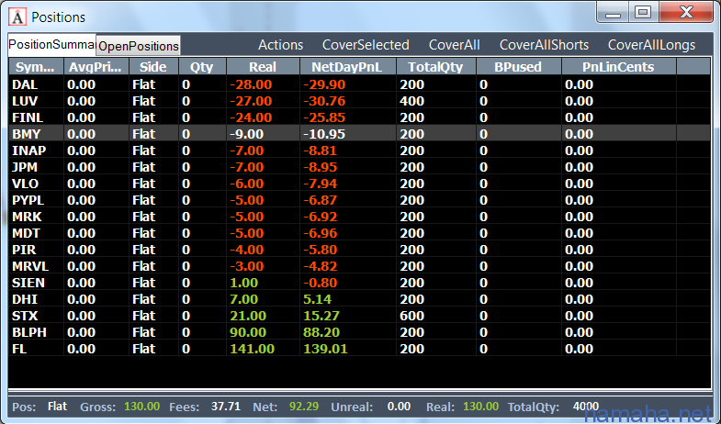Click the CoverSelected button
Viewport: 721px width, 424px height.
click(366, 45)
